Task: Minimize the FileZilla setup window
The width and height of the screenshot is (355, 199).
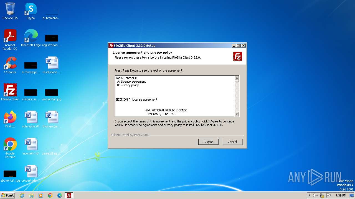Action: (x=234, y=46)
